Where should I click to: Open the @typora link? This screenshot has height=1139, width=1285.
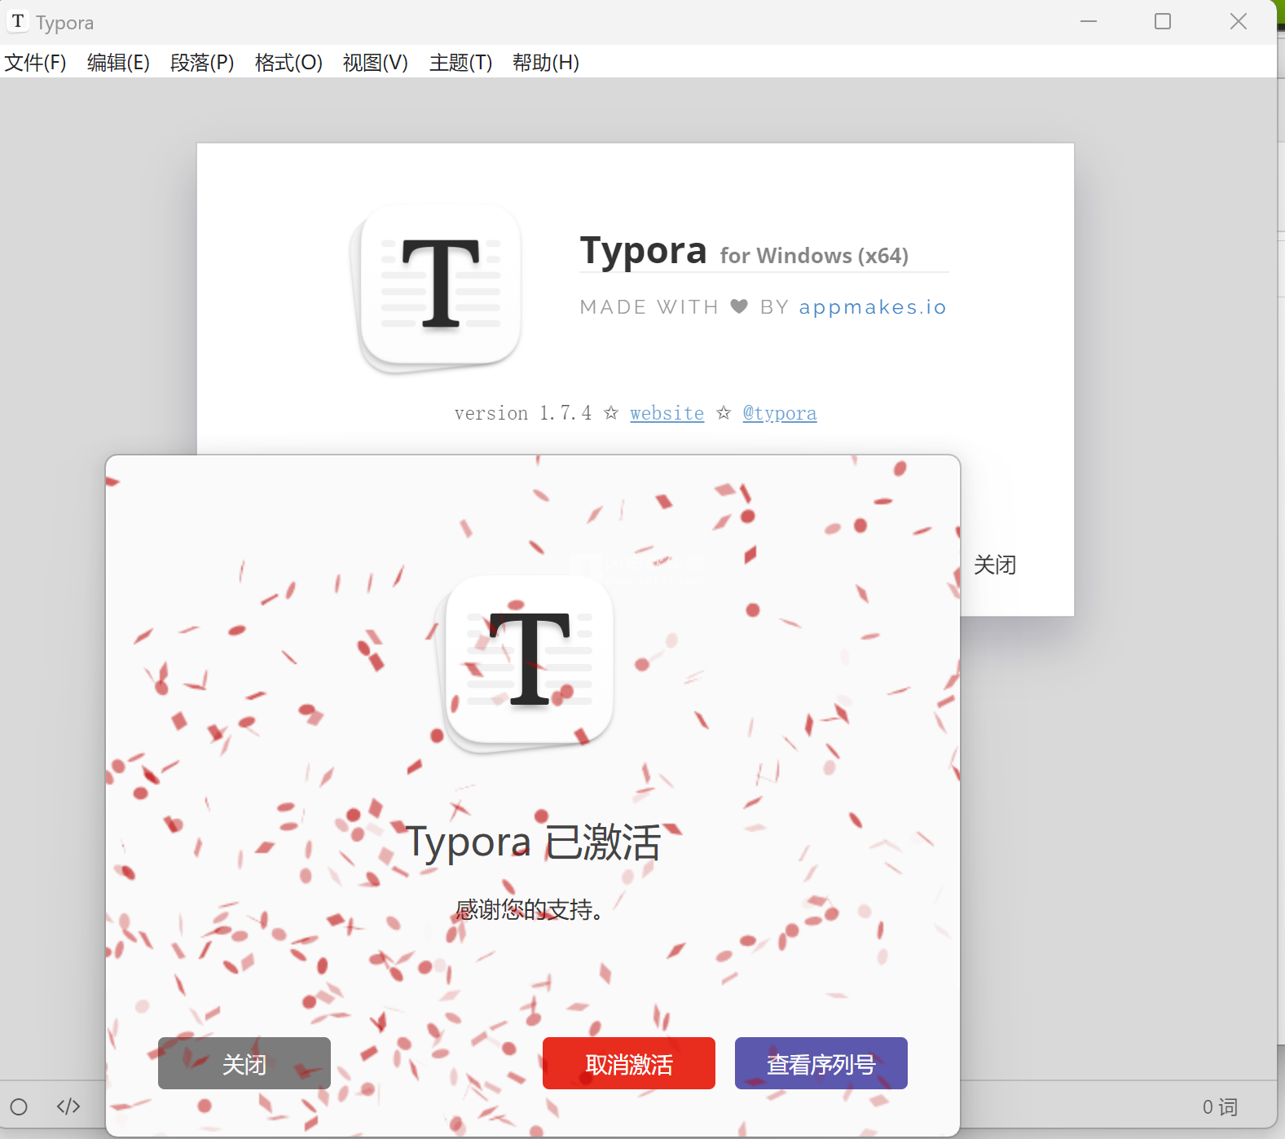(x=780, y=413)
